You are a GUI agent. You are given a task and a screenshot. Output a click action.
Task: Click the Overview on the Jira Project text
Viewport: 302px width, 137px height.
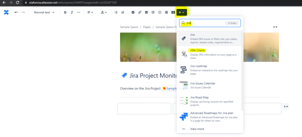[x=140, y=88]
